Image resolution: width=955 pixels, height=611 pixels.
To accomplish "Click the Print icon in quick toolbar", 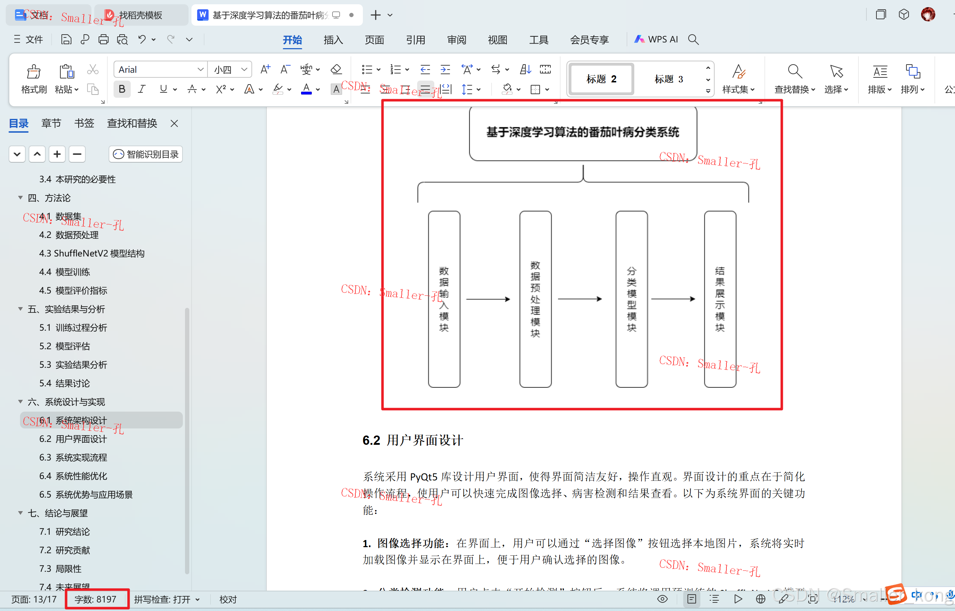I will [103, 39].
